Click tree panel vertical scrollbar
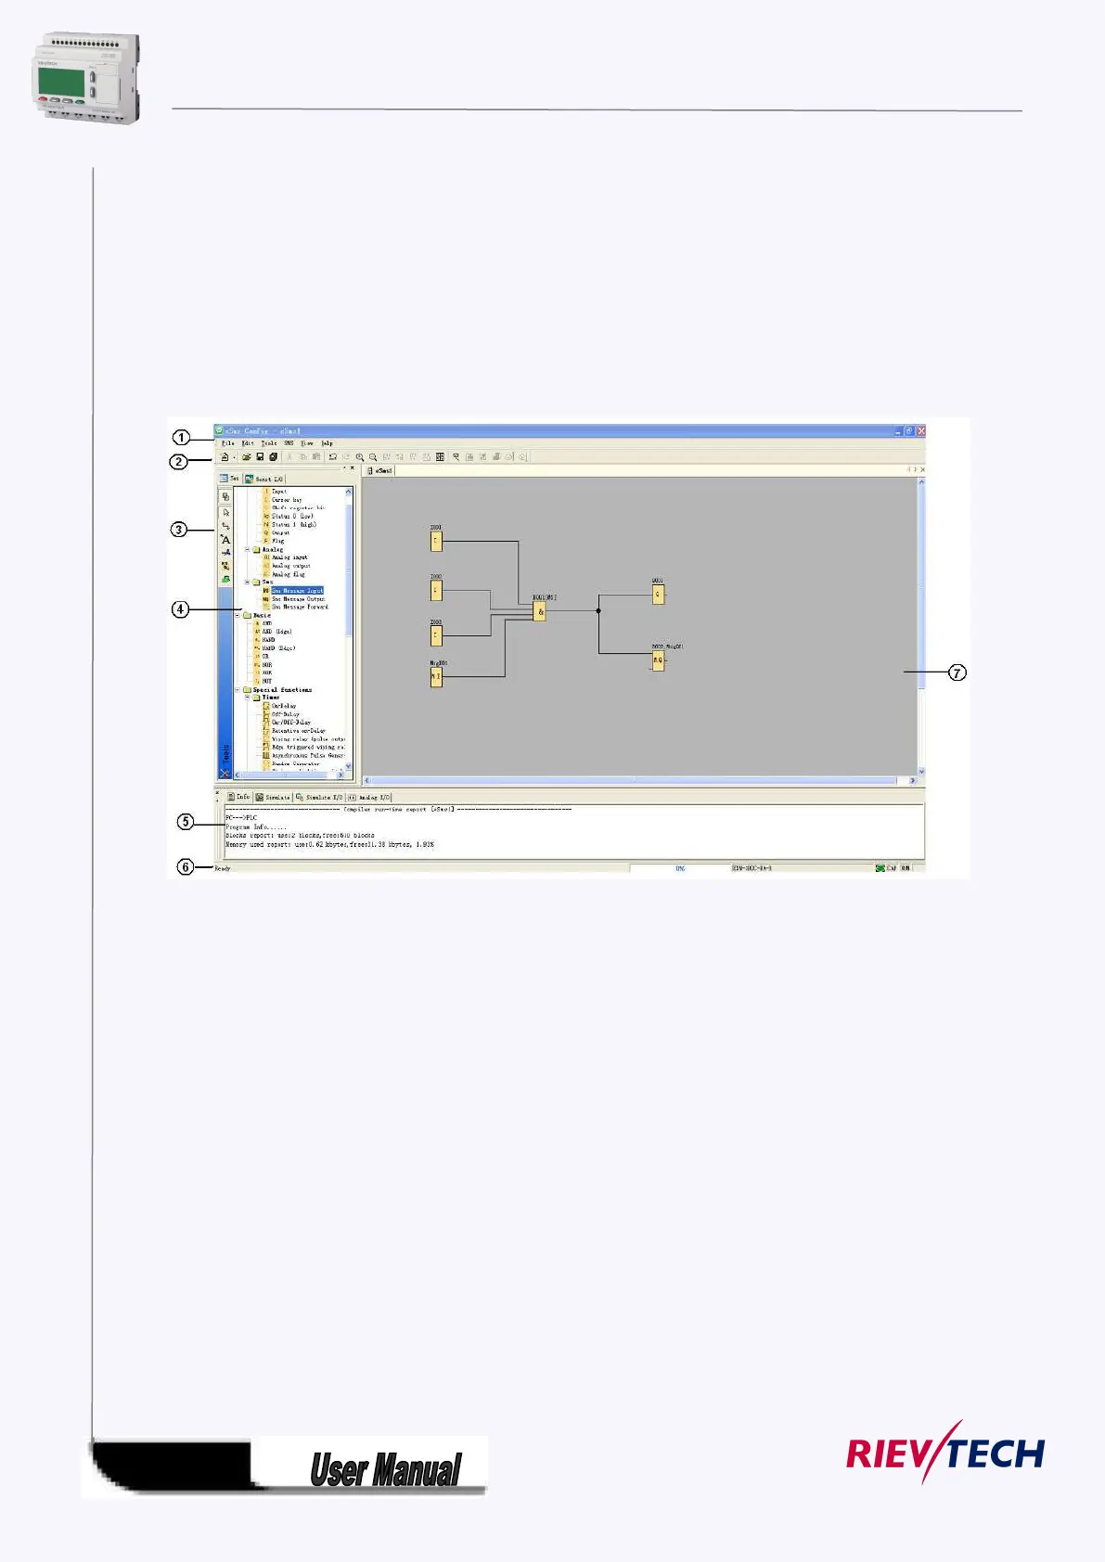1105x1562 pixels. tap(349, 628)
